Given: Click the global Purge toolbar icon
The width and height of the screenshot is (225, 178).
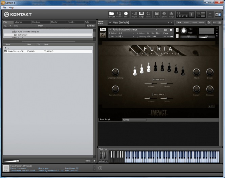Looking at the screenshot, I should pyautogui.click(x=171, y=15).
